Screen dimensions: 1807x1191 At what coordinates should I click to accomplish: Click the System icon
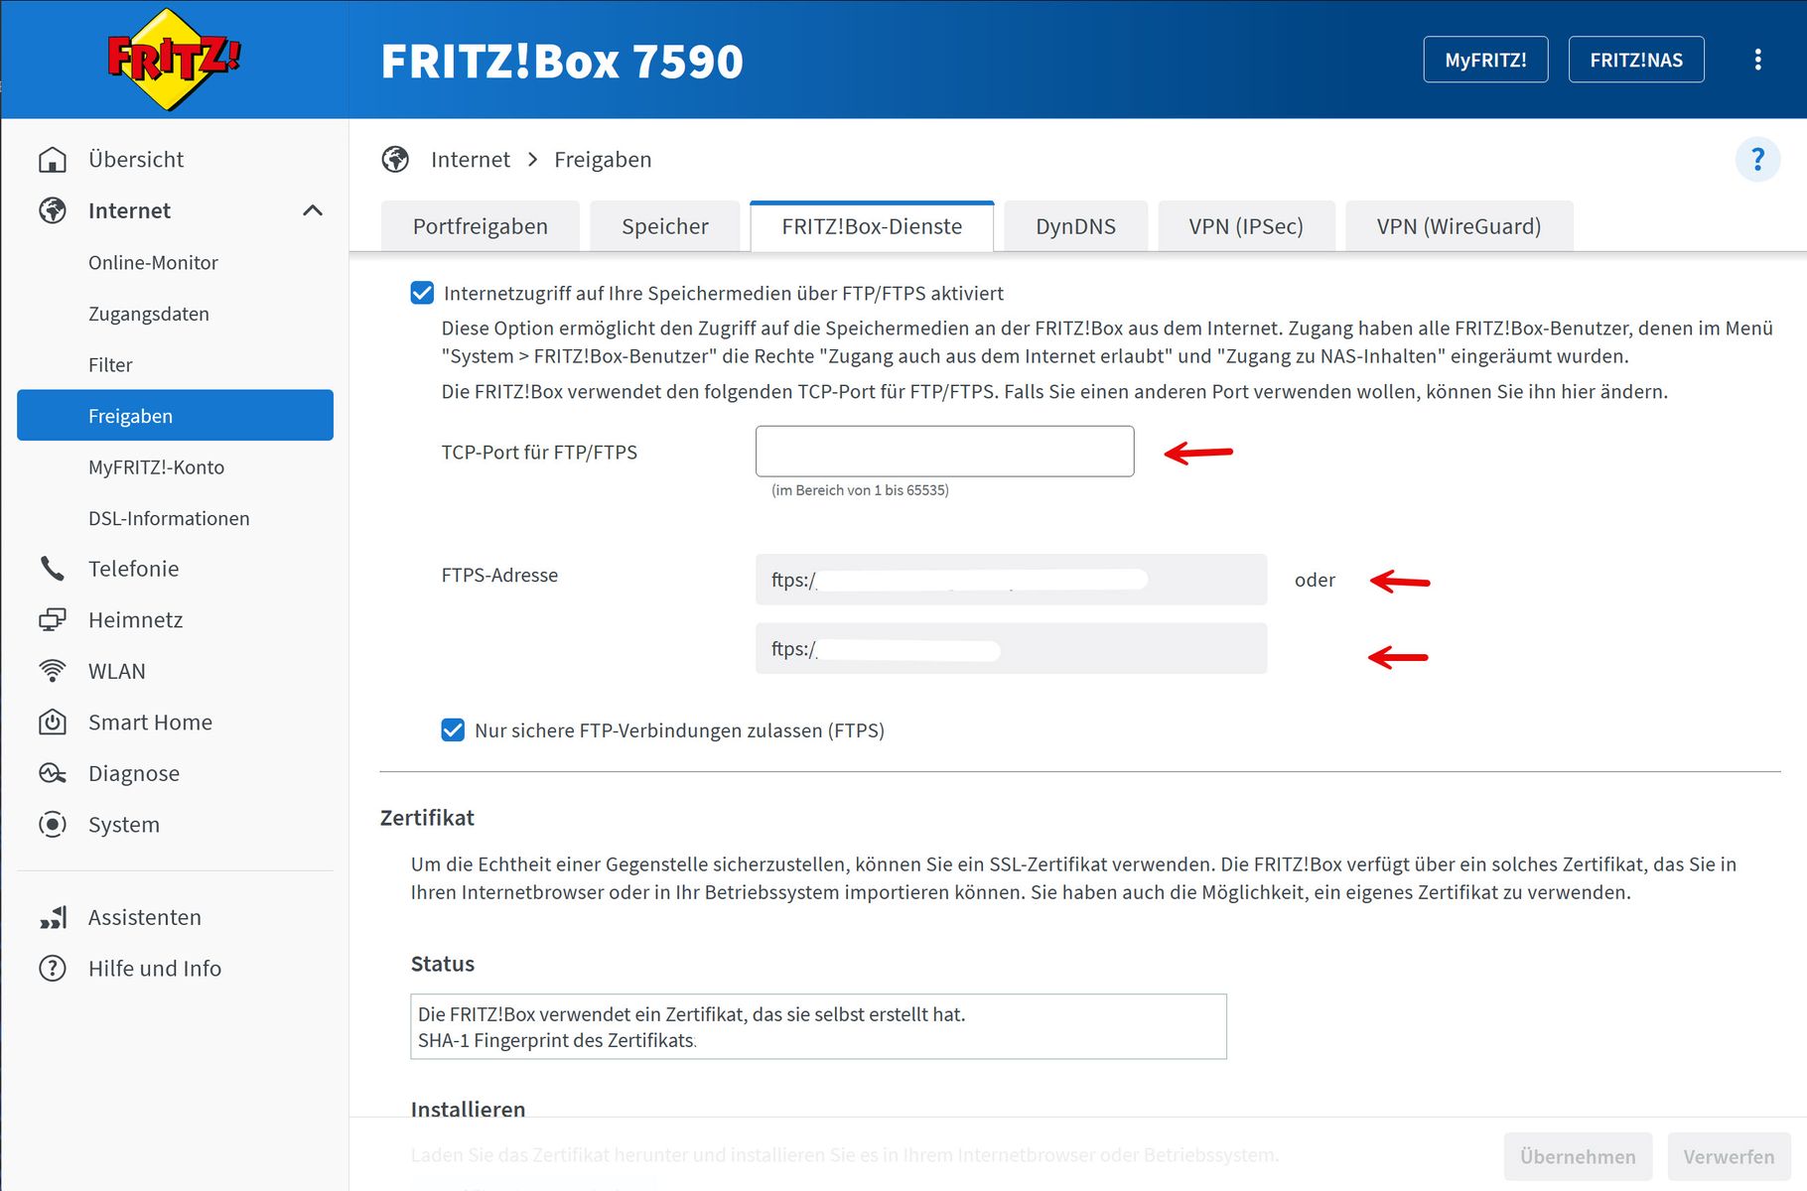pyautogui.click(x=53, y=825)
